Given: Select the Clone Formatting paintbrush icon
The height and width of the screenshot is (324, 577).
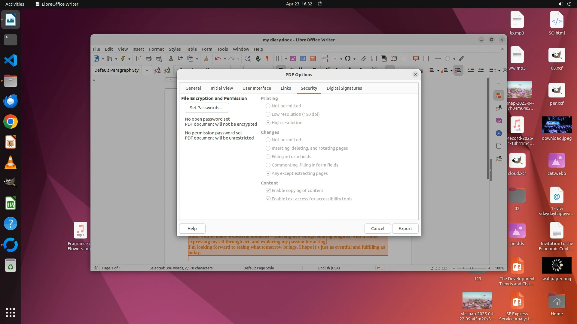Looking at the screenshot, I should click(206, 58).
